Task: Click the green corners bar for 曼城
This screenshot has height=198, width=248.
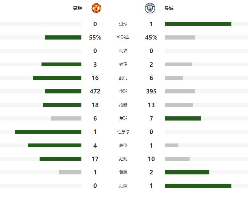Action: [x=183, y=118]
